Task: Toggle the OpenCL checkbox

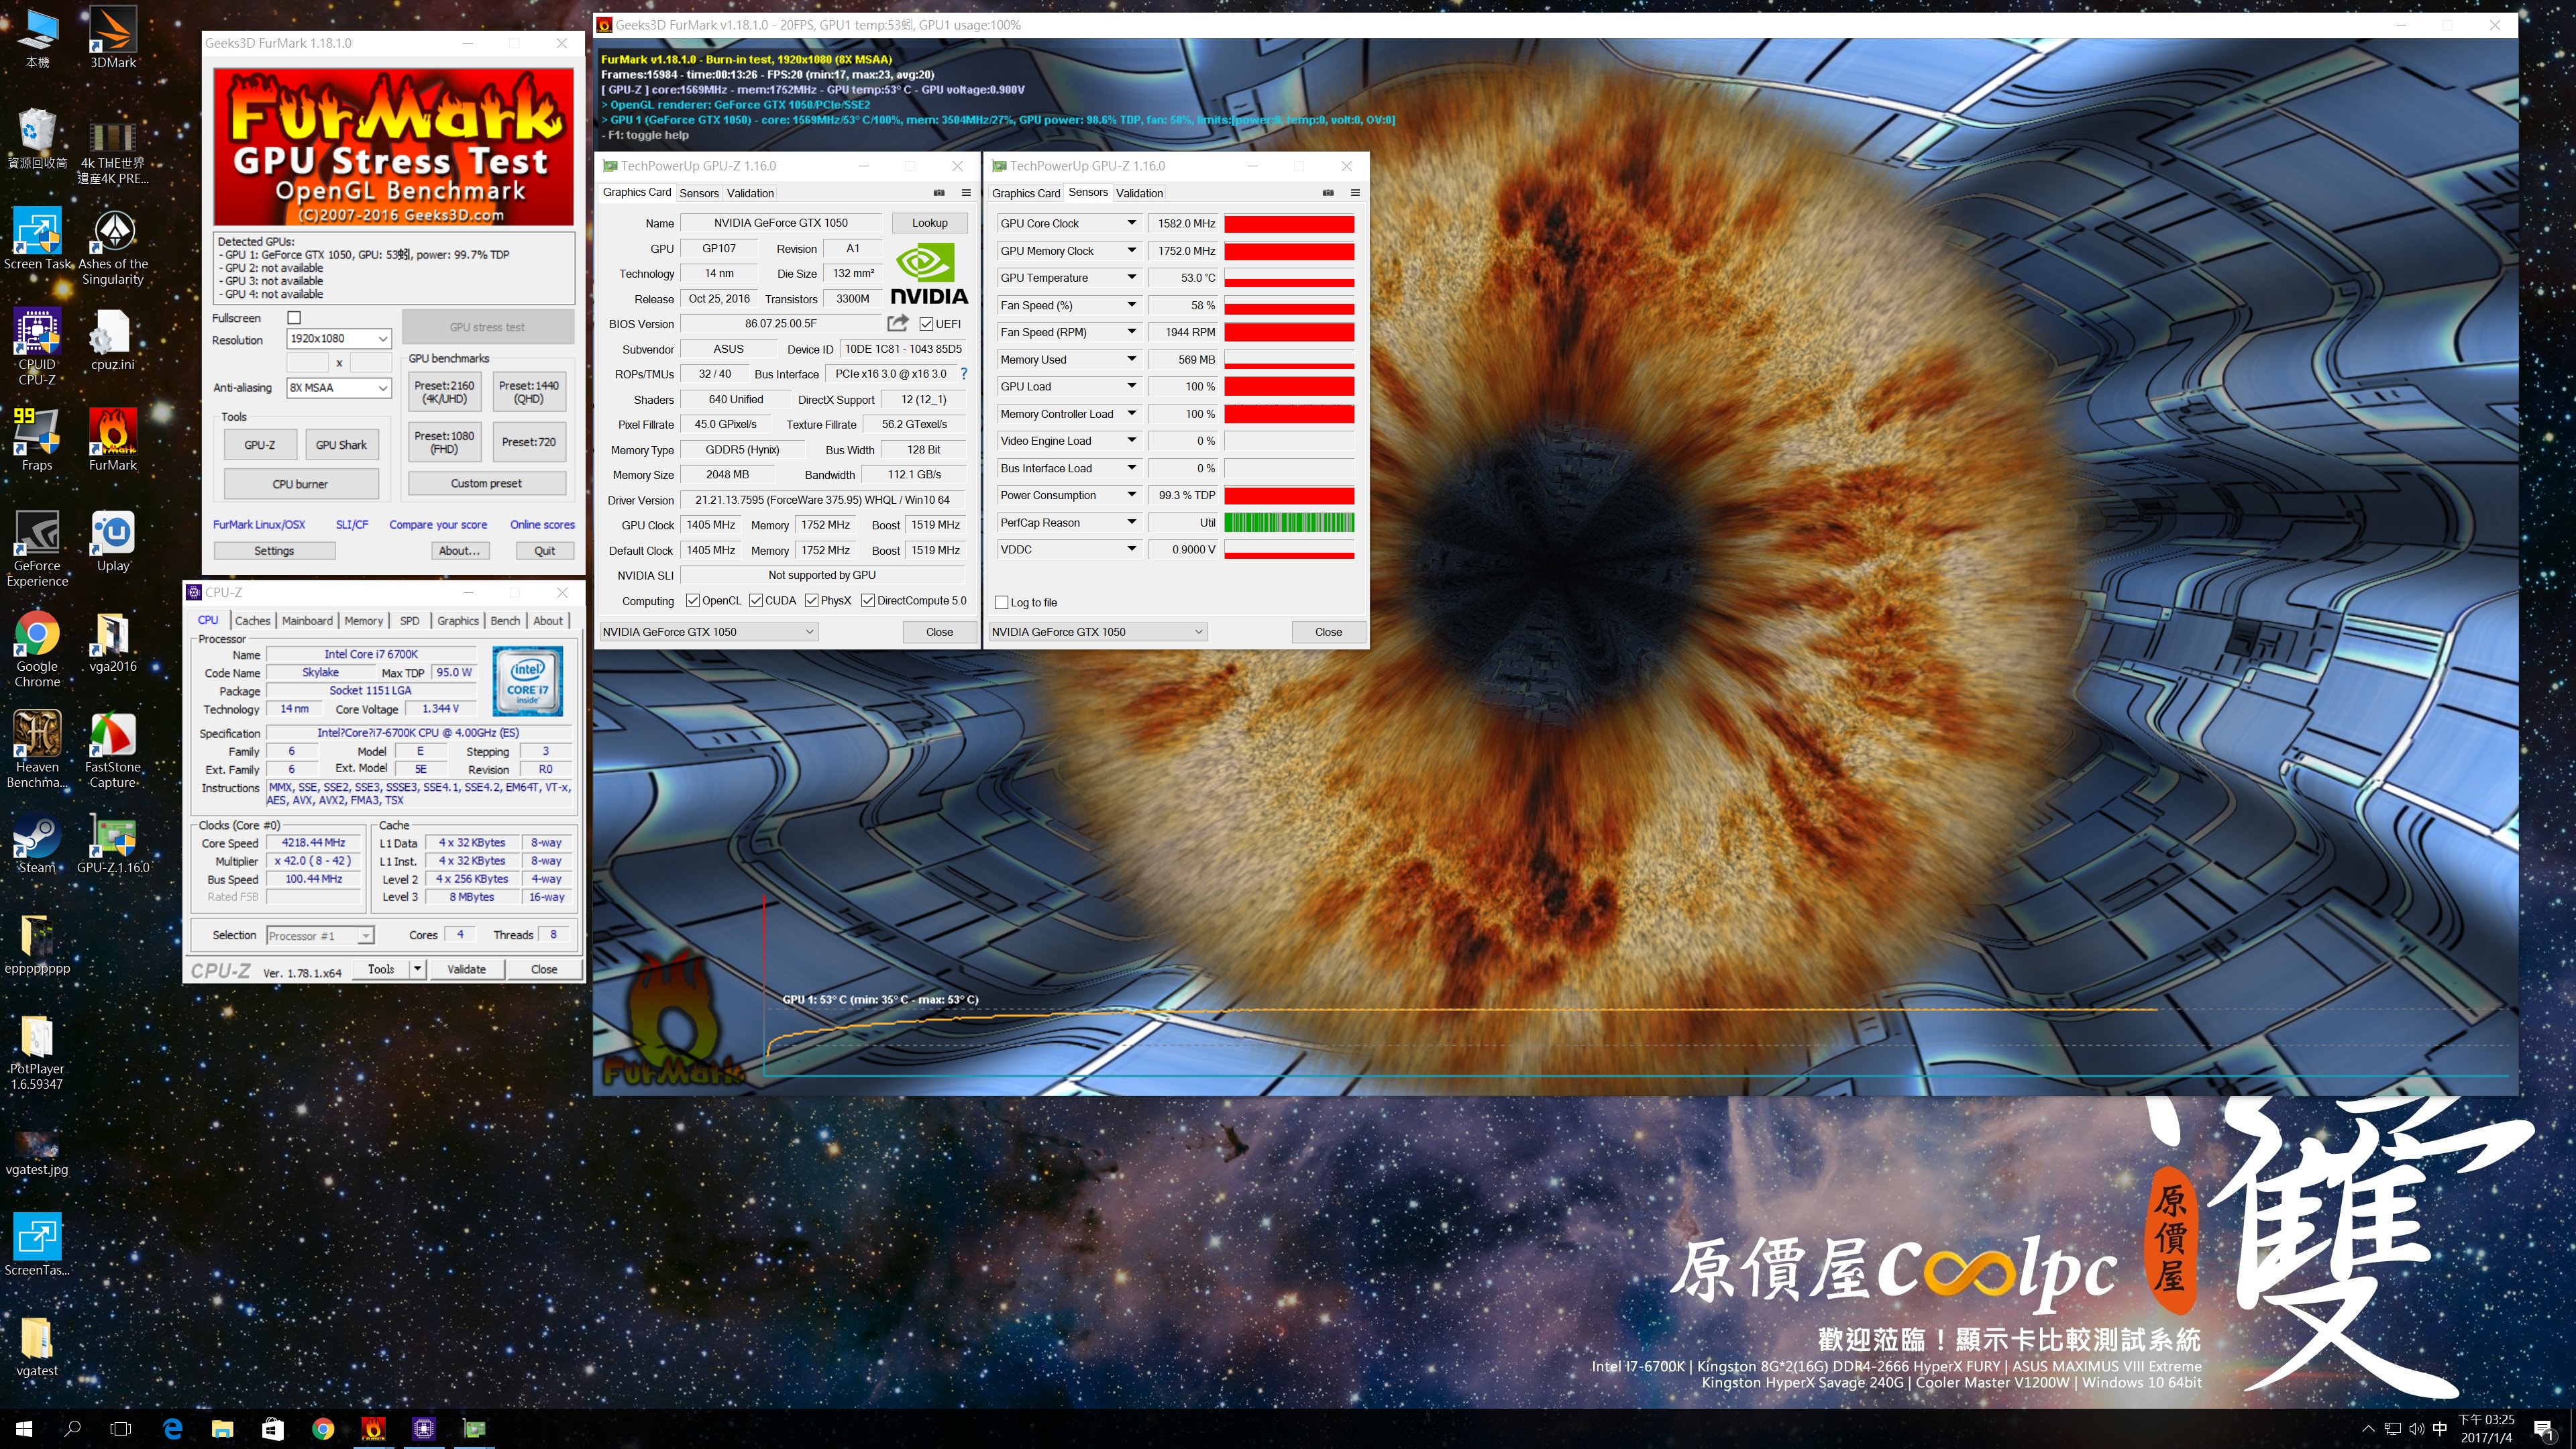Action: [x=693, y=601]
